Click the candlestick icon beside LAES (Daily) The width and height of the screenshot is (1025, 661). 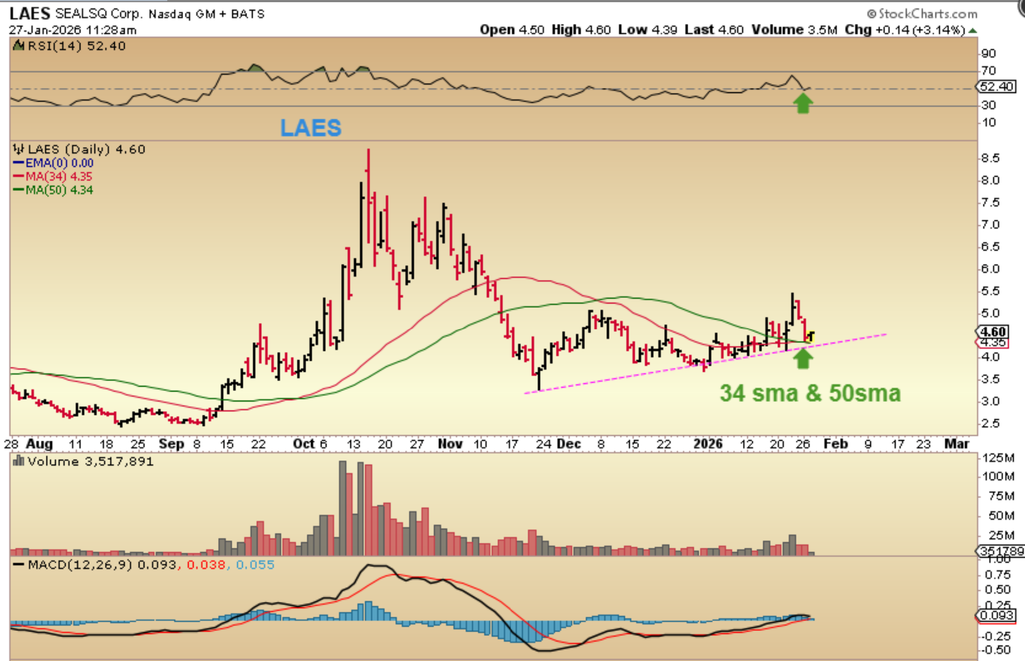pyautogui.click(x=19, y=149)
